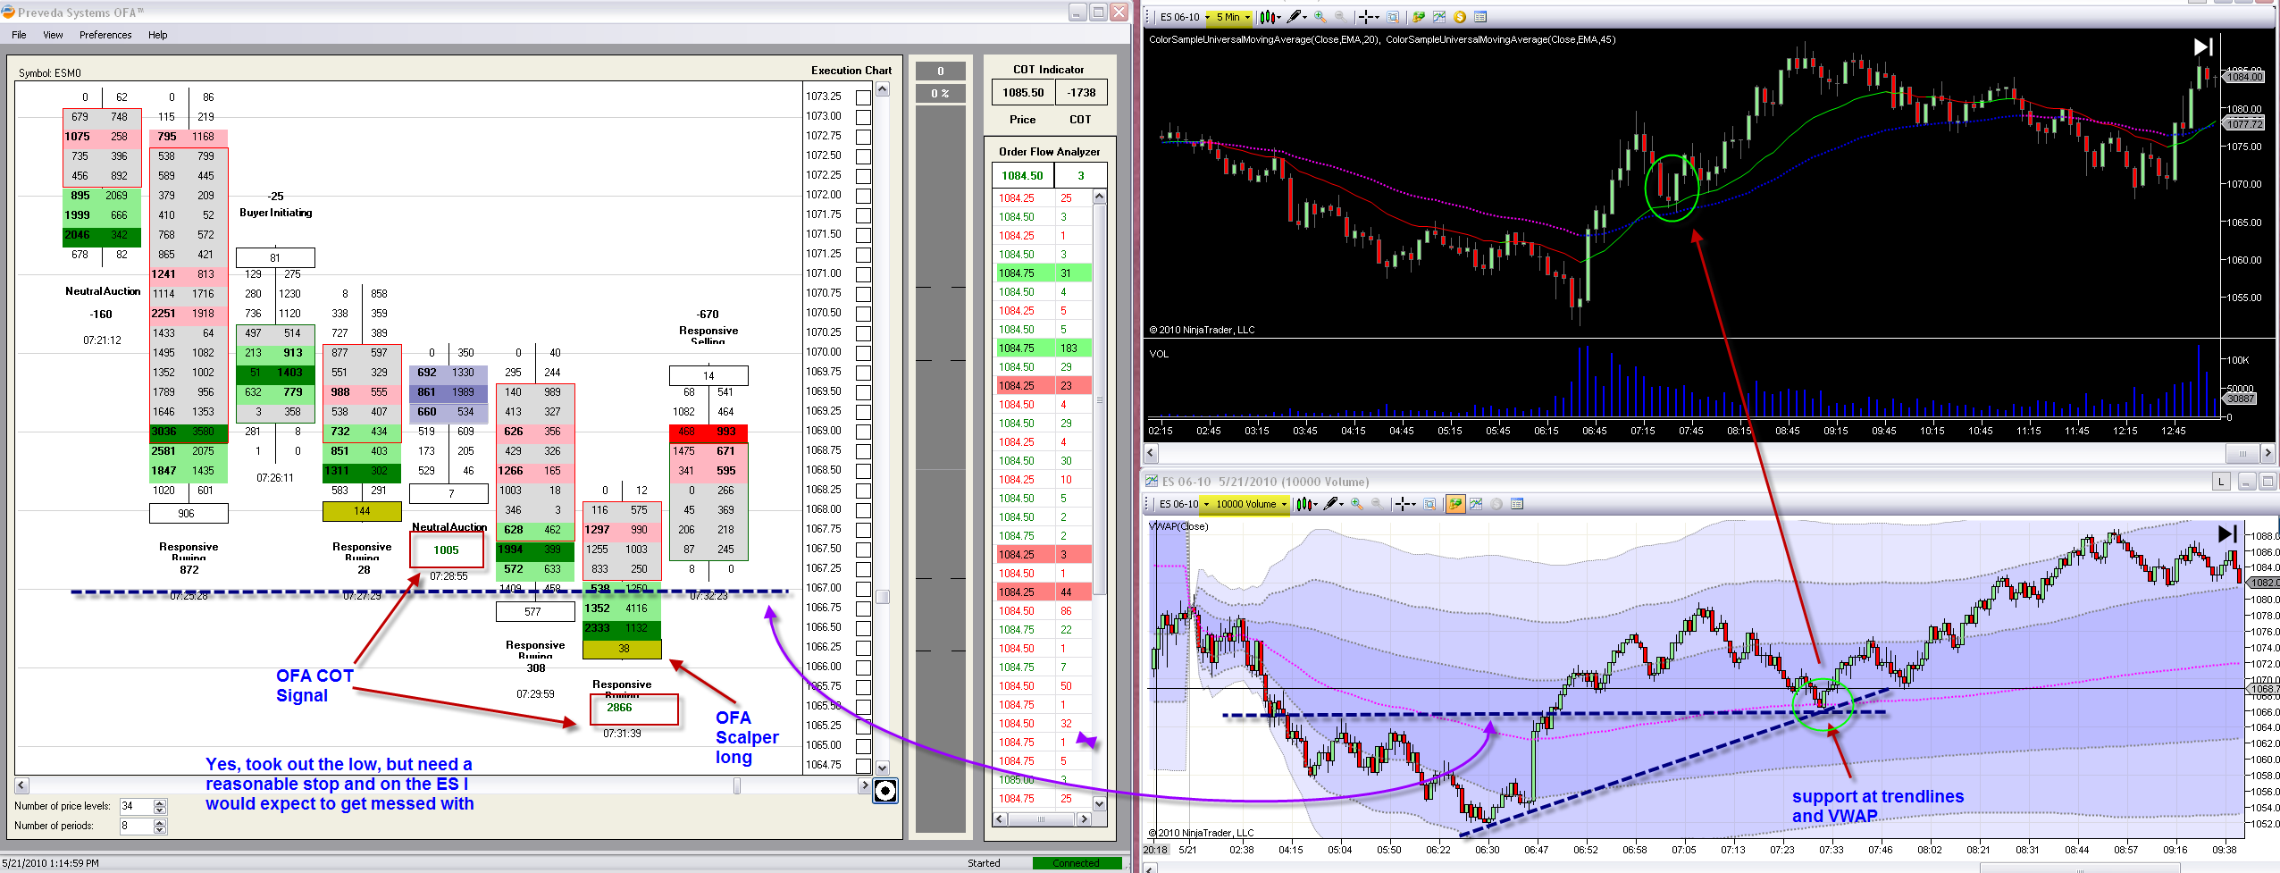Click scroll-down arrow of Order Flow Analyzer list

coord(1100,804)
